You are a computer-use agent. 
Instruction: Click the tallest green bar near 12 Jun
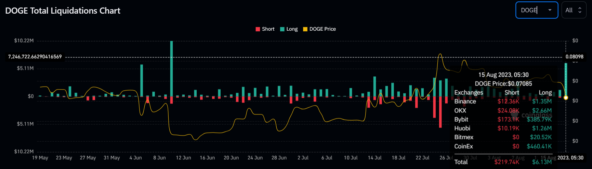pyautogui.click(x=171, y=69)
